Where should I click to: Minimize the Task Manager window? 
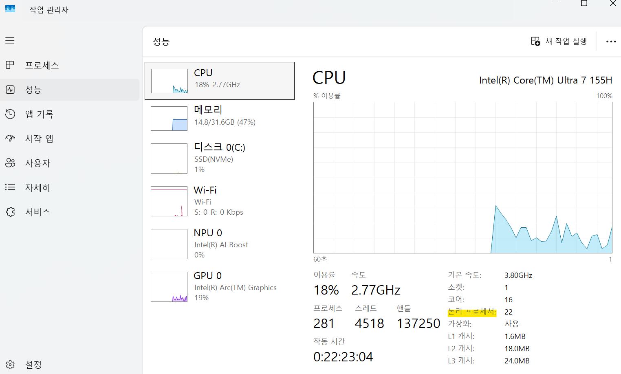[x=556, y=4]
